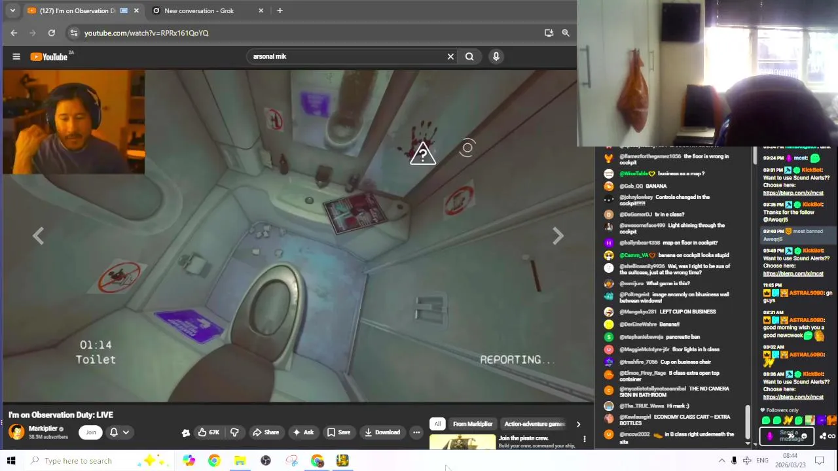Reload the YouTube page
This screenshot has width=838, height=471.
click(x=51, y=33)
